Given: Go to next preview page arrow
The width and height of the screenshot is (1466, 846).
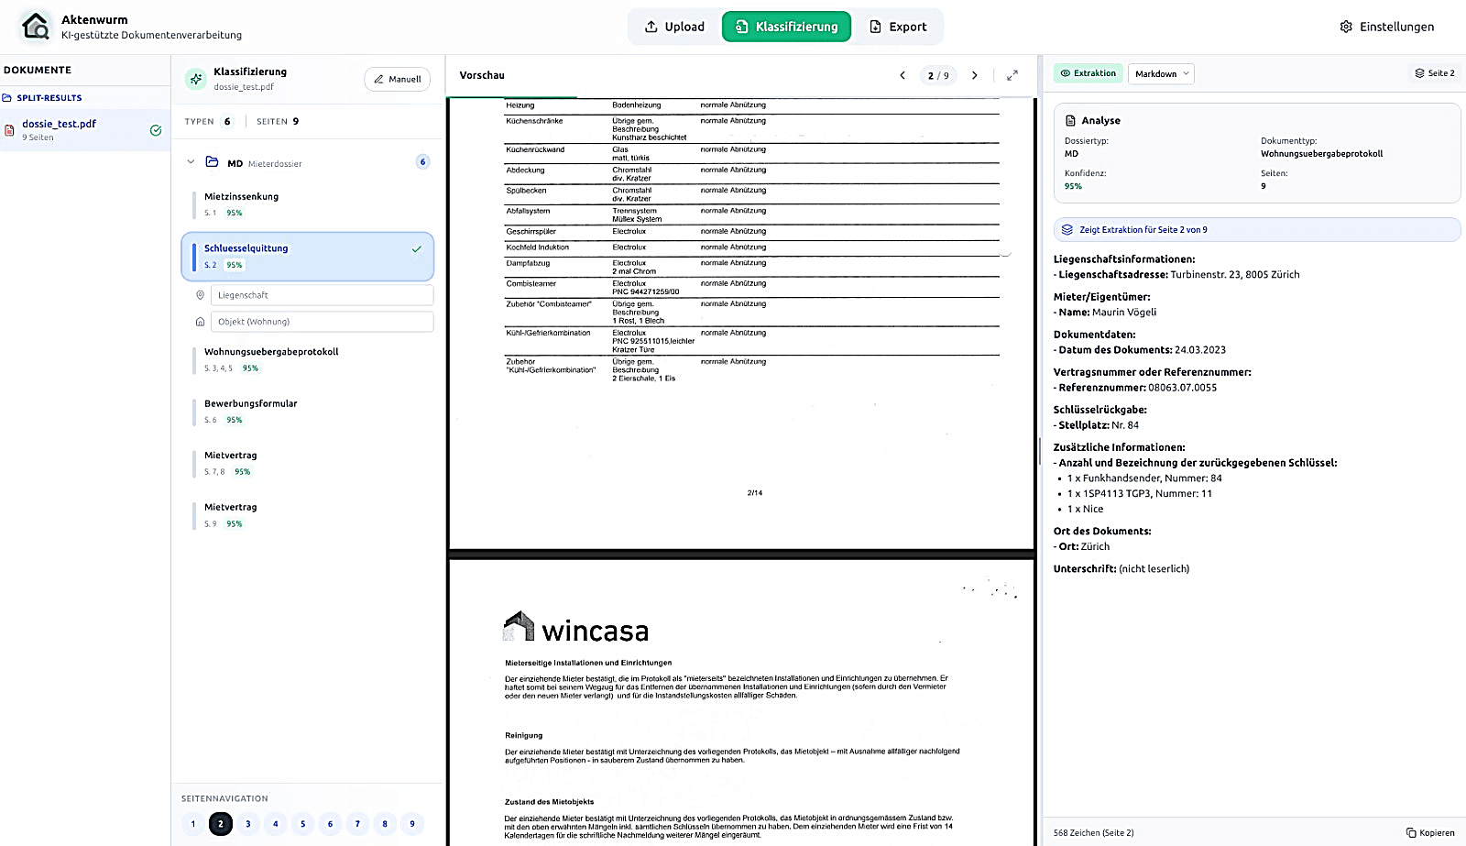Looking at the screenshot, I should pyautogui.click(x=975, y=75).
